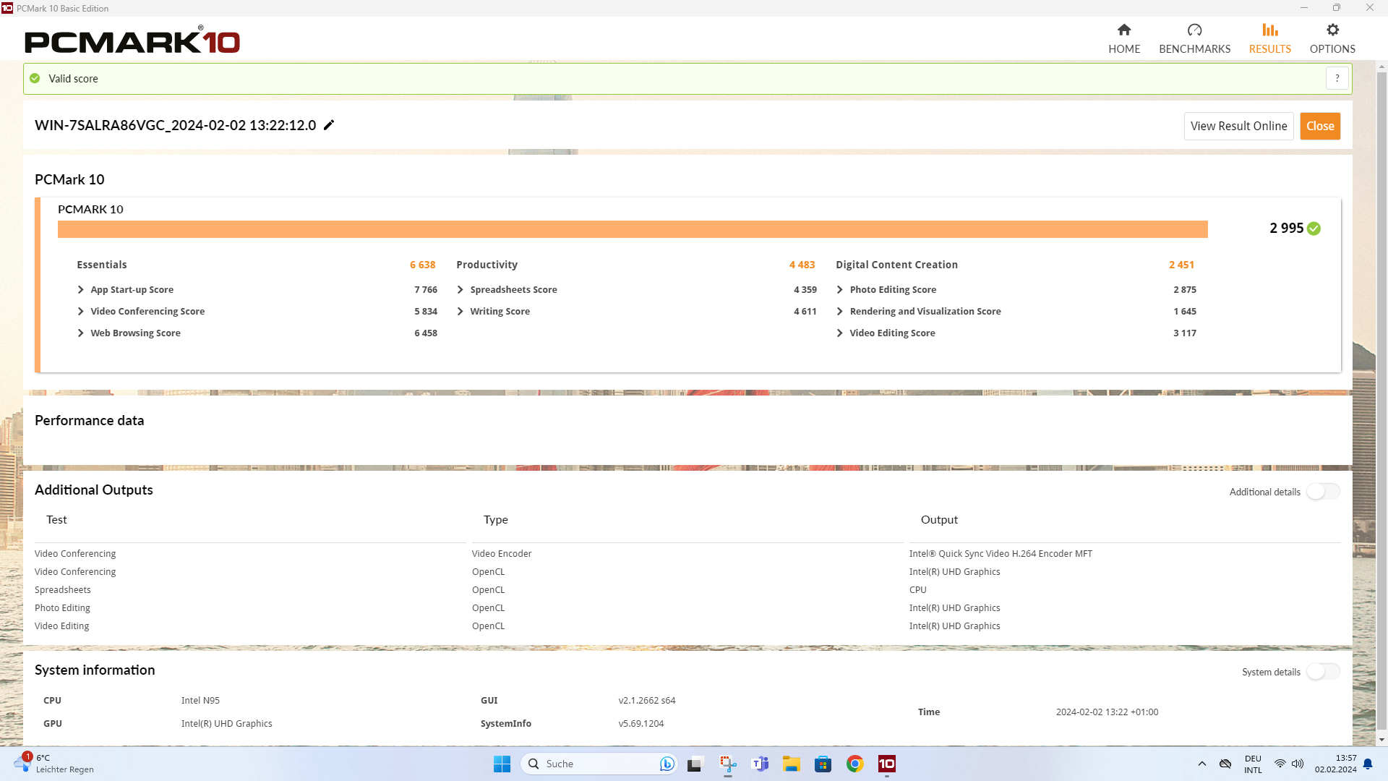Click the help question mark button
This screenshot has height=781, width=1388.
1337,78
